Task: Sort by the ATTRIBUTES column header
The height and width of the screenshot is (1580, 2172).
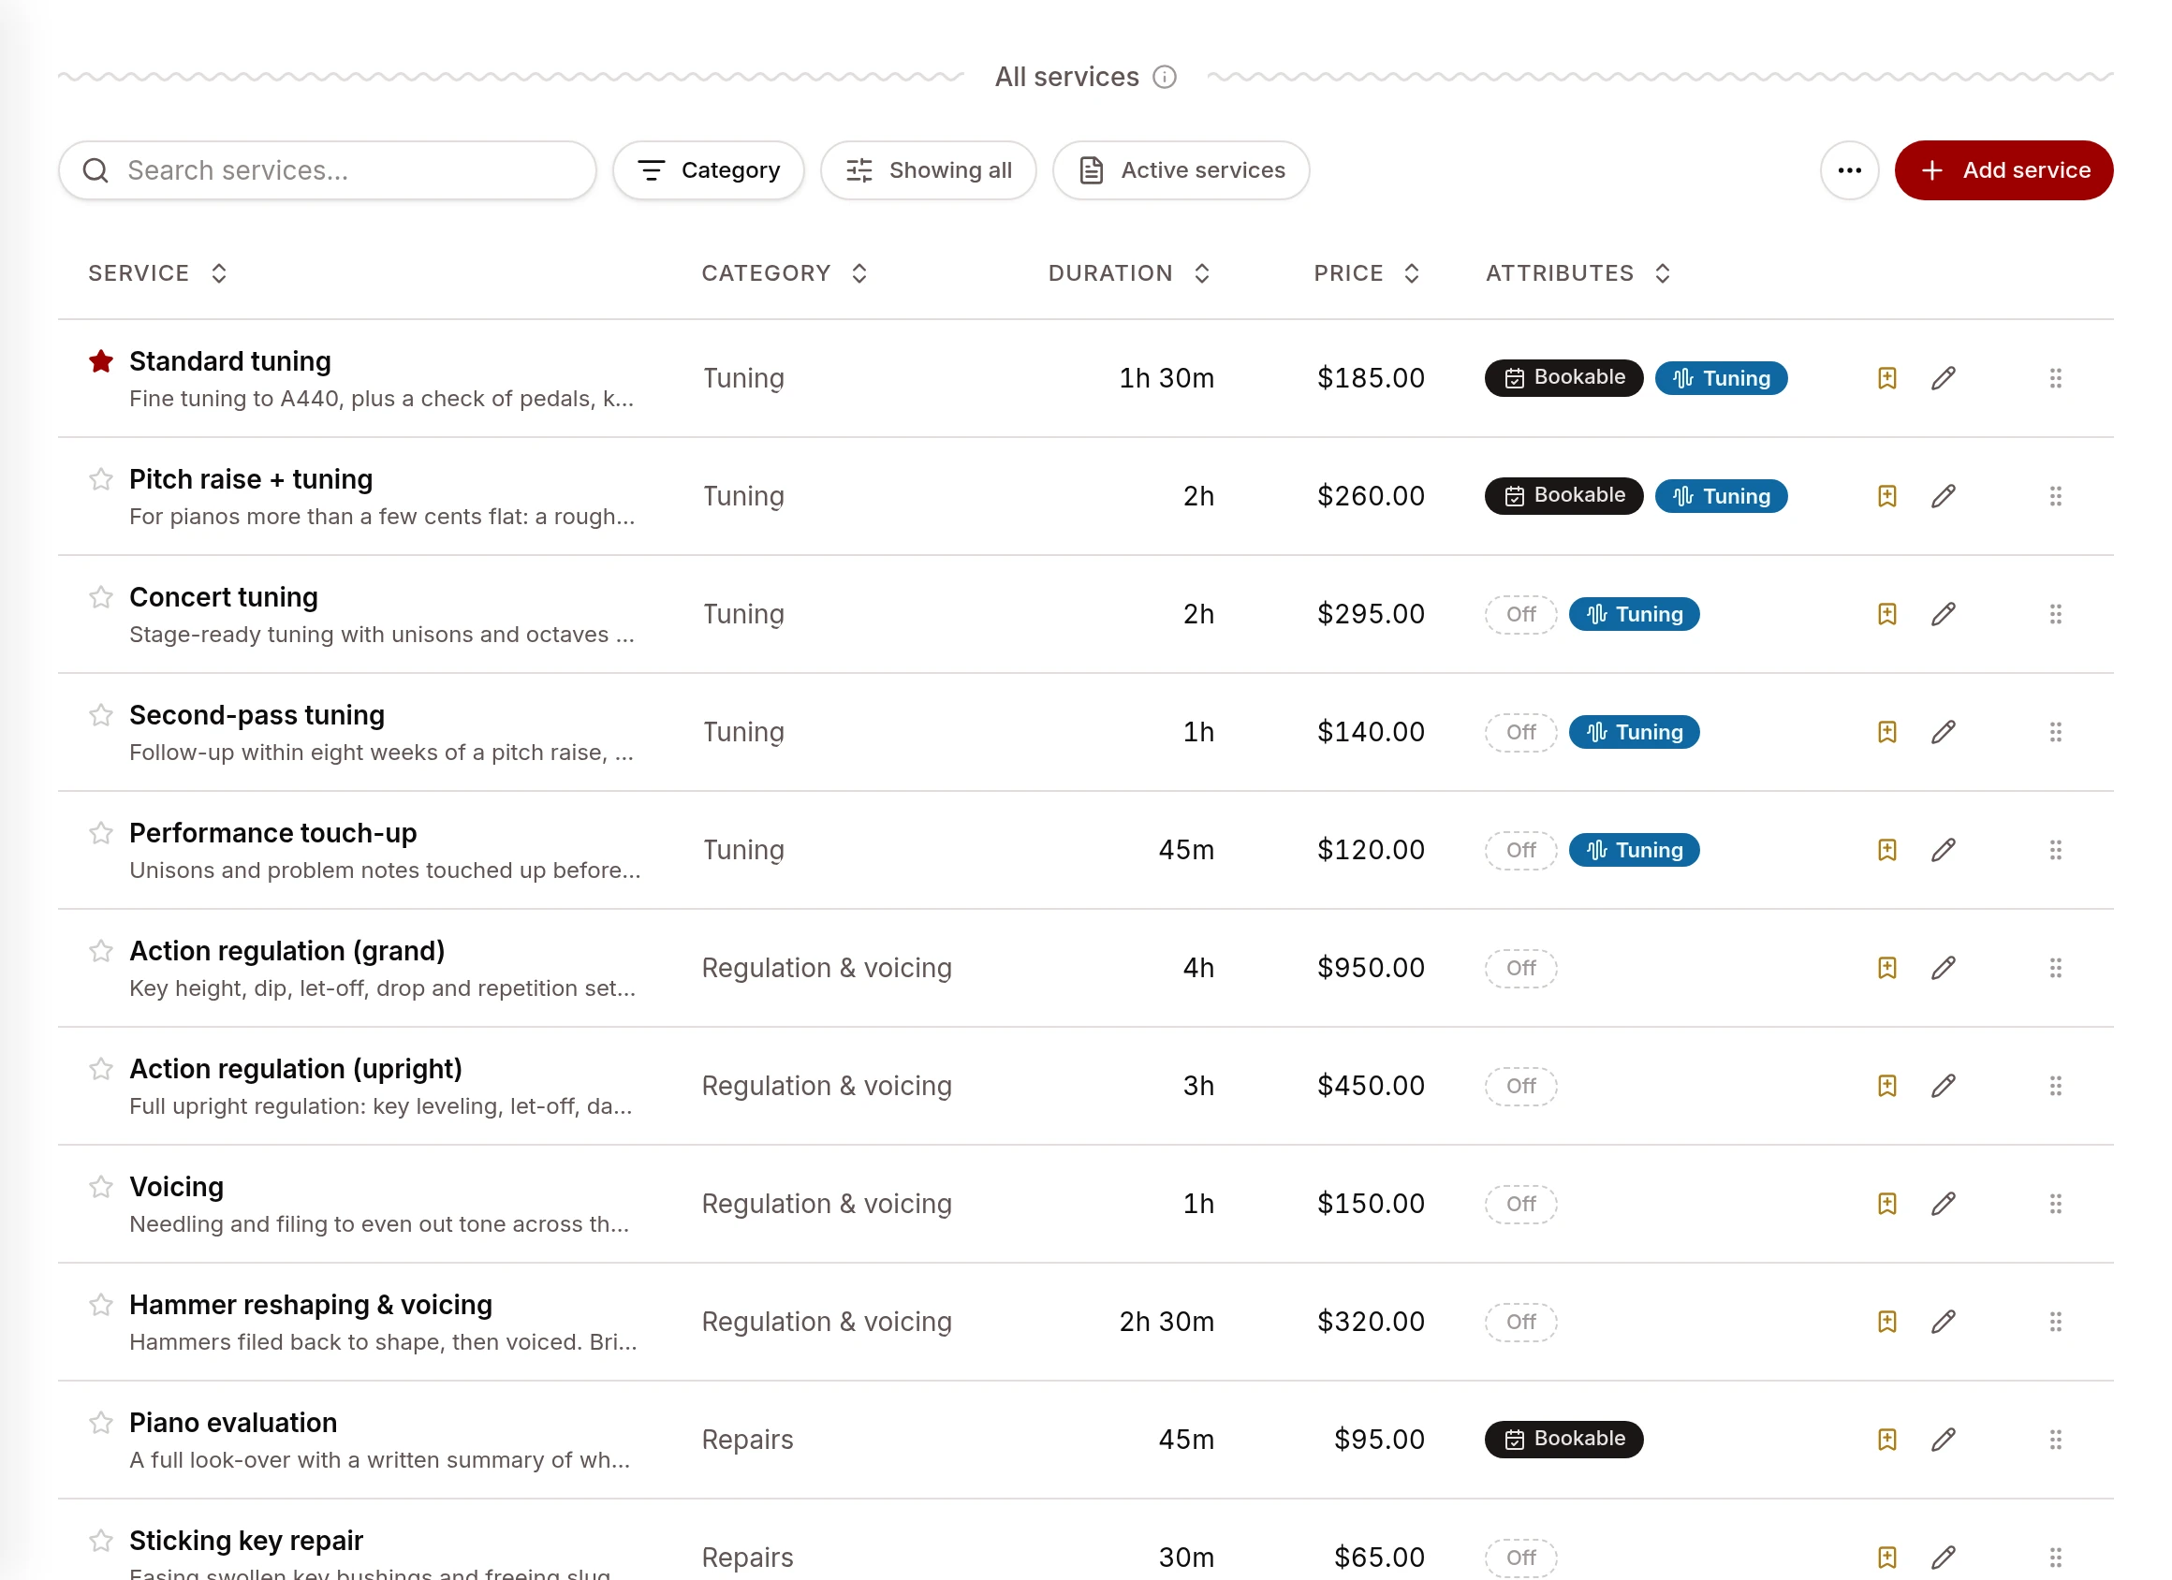Action: [1578, 273]
